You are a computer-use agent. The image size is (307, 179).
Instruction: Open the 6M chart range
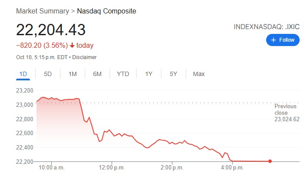pyautogui.click(x=97, y=74)
